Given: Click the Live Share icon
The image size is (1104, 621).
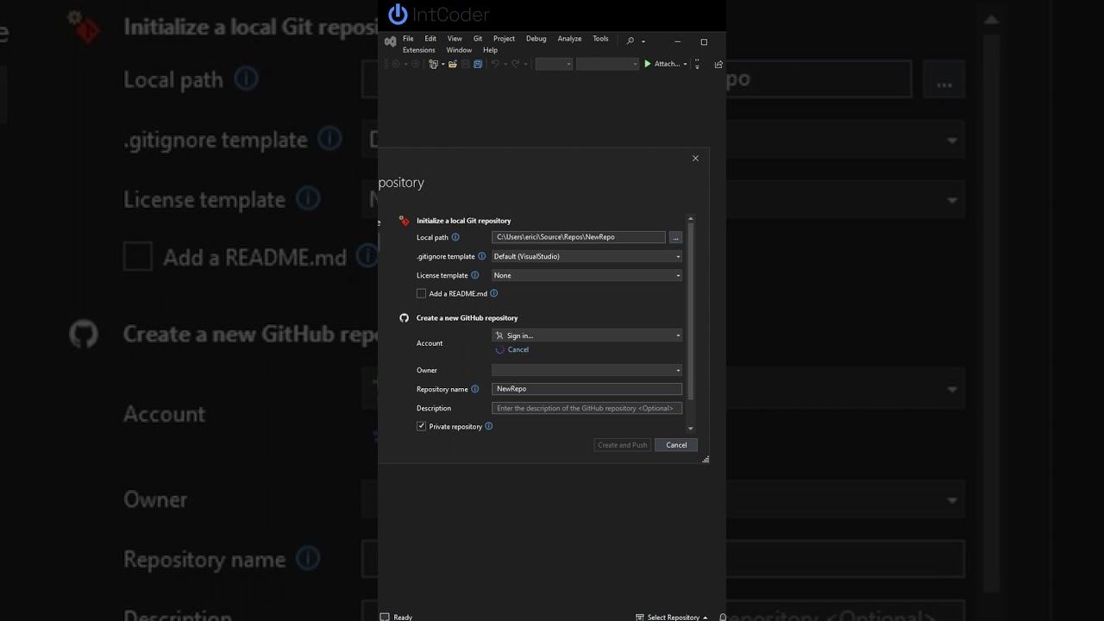Looking at the screenshot, I should [x=718, y=64].
